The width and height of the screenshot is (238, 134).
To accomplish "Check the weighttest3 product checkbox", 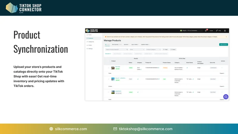I will tap(109, 92).
